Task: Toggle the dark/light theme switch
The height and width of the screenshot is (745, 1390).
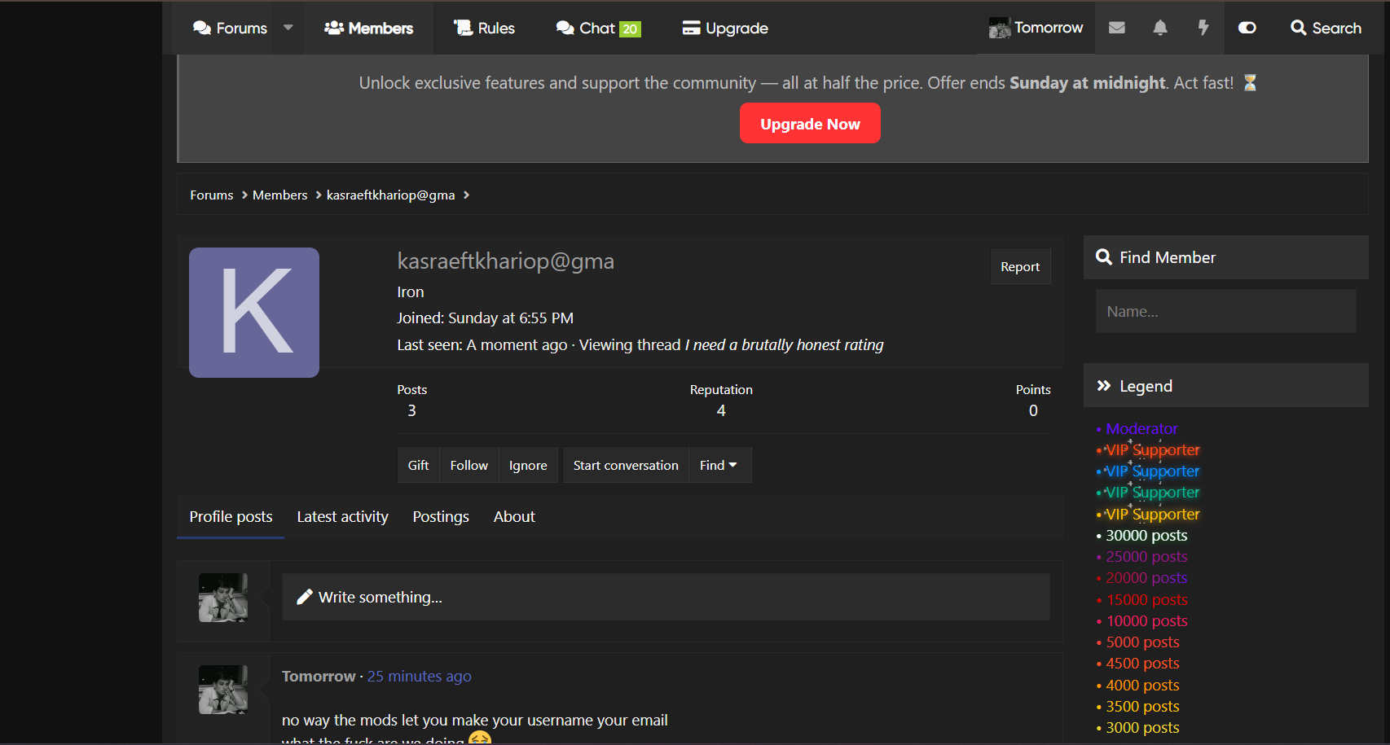Action: point(1247,28)
